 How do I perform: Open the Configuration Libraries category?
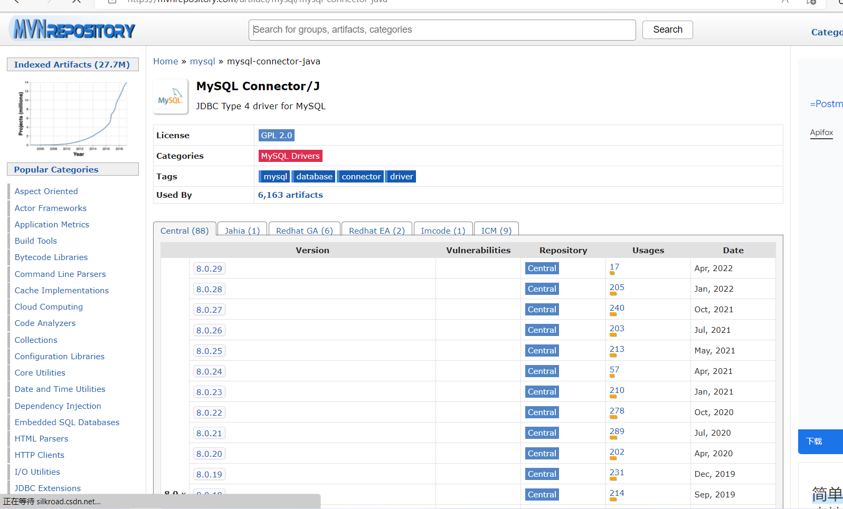pyautogui.click(x=60, y=356)
